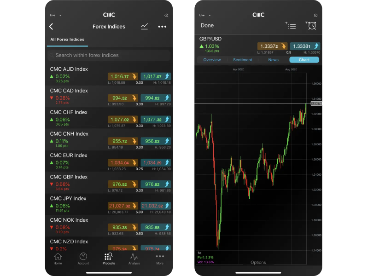Go to Home in bottom navigation
The width and height of the screenshot is (374, 276).
[58, 259]
